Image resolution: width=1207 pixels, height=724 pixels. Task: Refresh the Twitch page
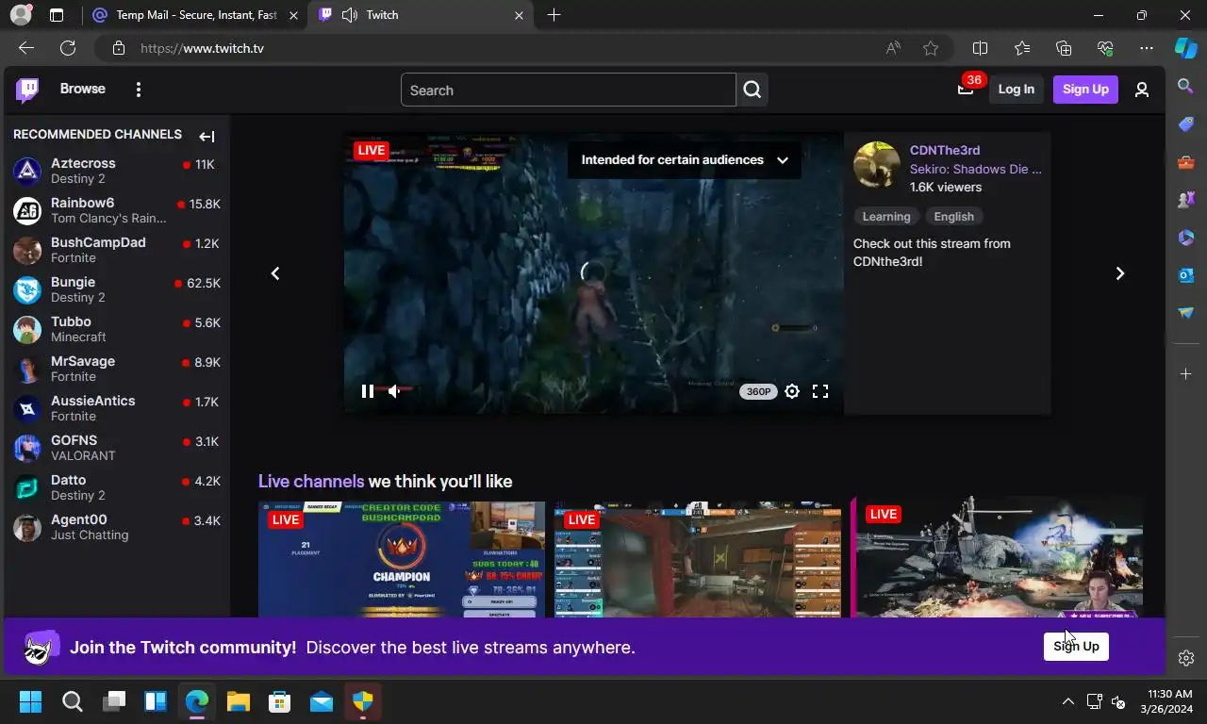click(x=68, y=48)
